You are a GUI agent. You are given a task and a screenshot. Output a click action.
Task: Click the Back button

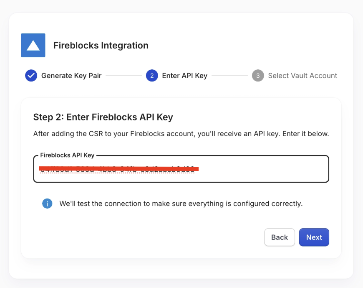280,237
